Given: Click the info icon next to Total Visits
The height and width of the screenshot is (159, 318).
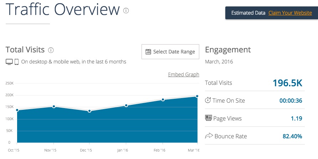Looking at the screenshot, I should [51, 50].
